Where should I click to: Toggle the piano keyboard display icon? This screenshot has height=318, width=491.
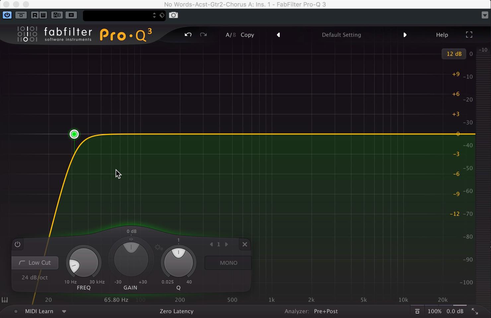pos(5,300)
